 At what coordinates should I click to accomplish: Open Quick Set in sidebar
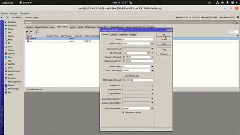click(12, 22)
